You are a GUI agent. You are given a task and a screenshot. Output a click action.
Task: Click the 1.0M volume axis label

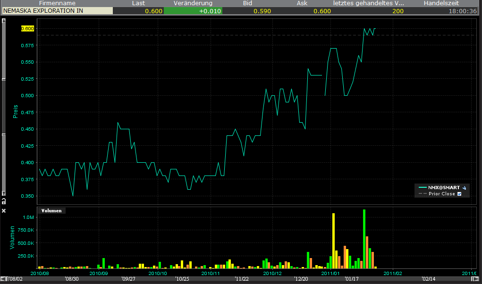[x=28, y=217]
